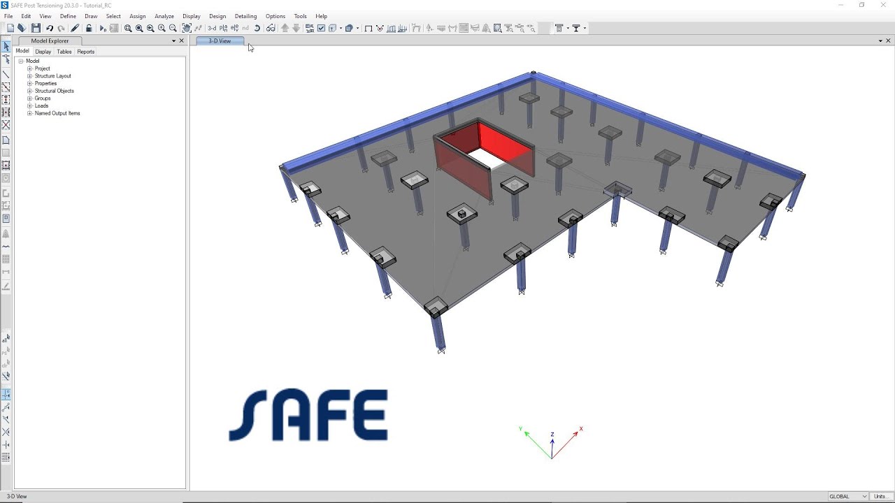Screen dimensions: 895x503
Task: Switch to the Display tab in Model Explorer
Action: pyautogui.click(x=43, y=52)
